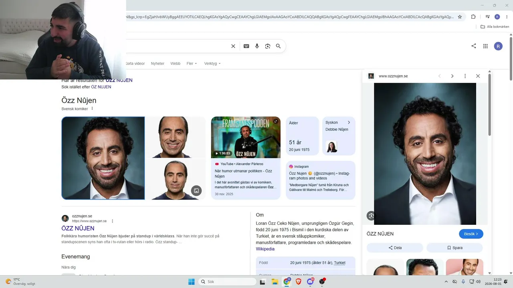Go to the next image in preview panel
The width and height of the screenshot is (513, 288).
[x=452, y=76]
